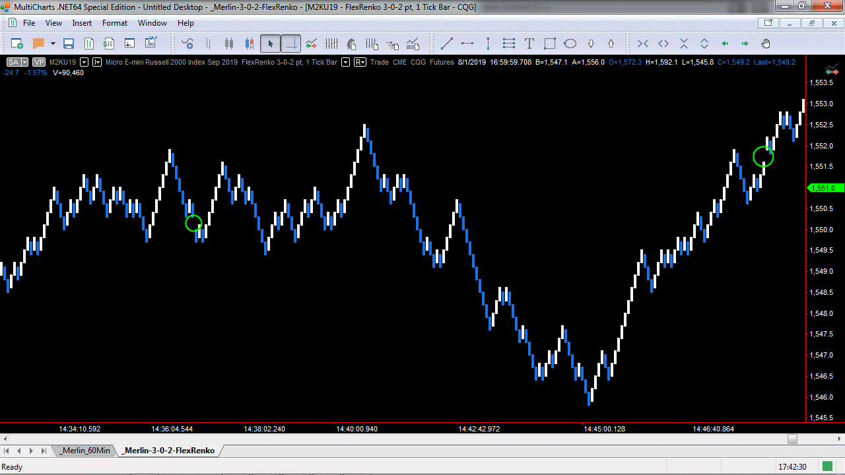
Task: Click the green connection status indicator
Action: 827,466
